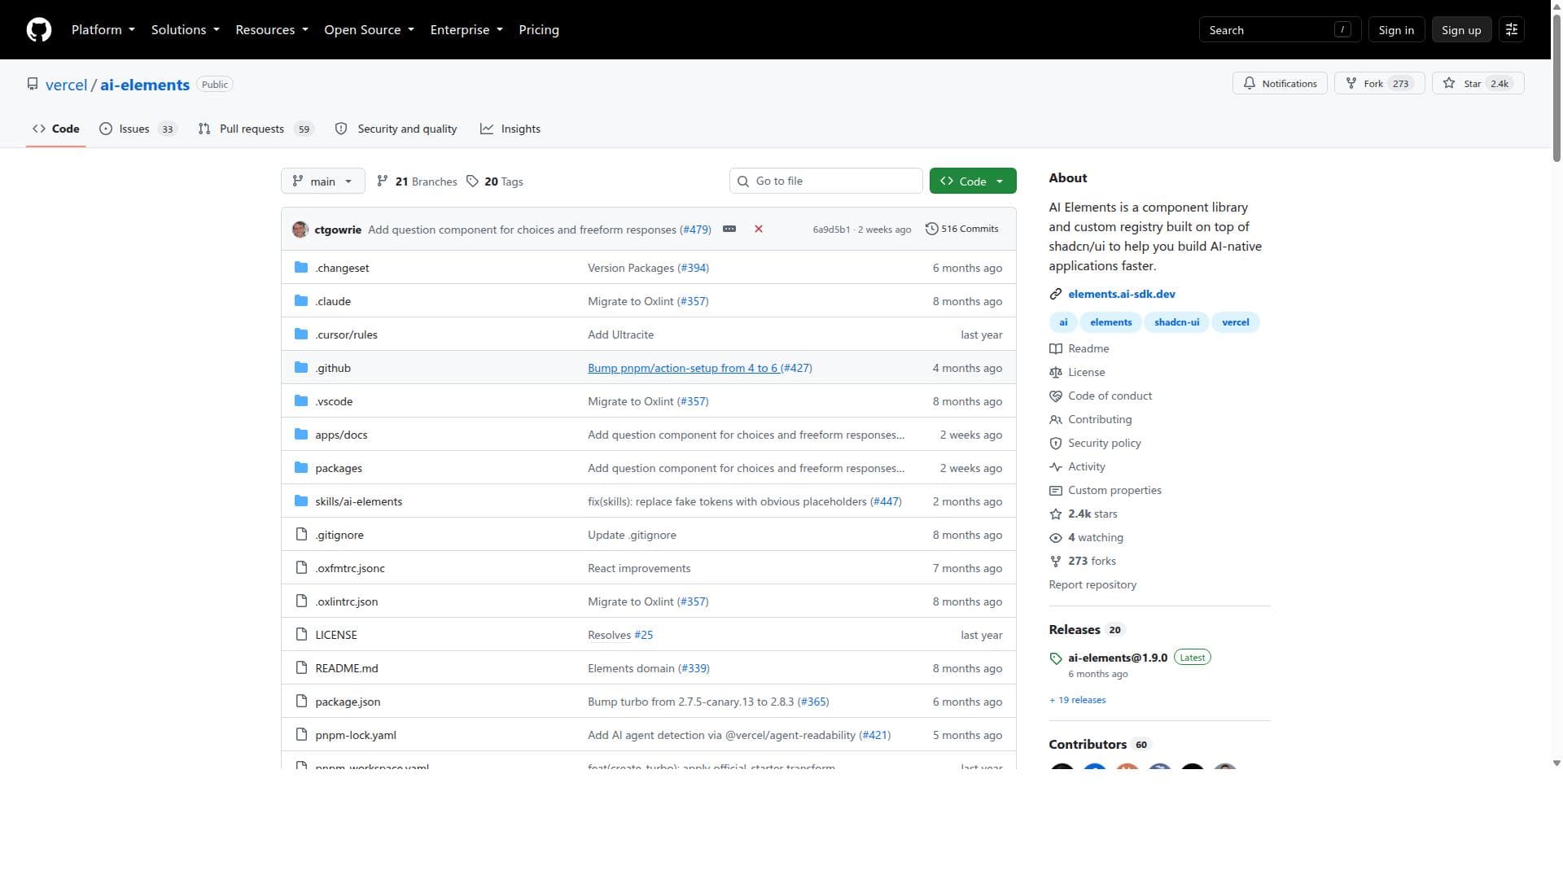Switch to the Code tab
This screenshot has width=1563, height=879.
coord(56,129)
